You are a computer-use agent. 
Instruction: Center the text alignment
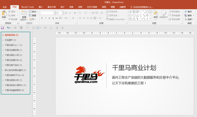click(84, 18)
